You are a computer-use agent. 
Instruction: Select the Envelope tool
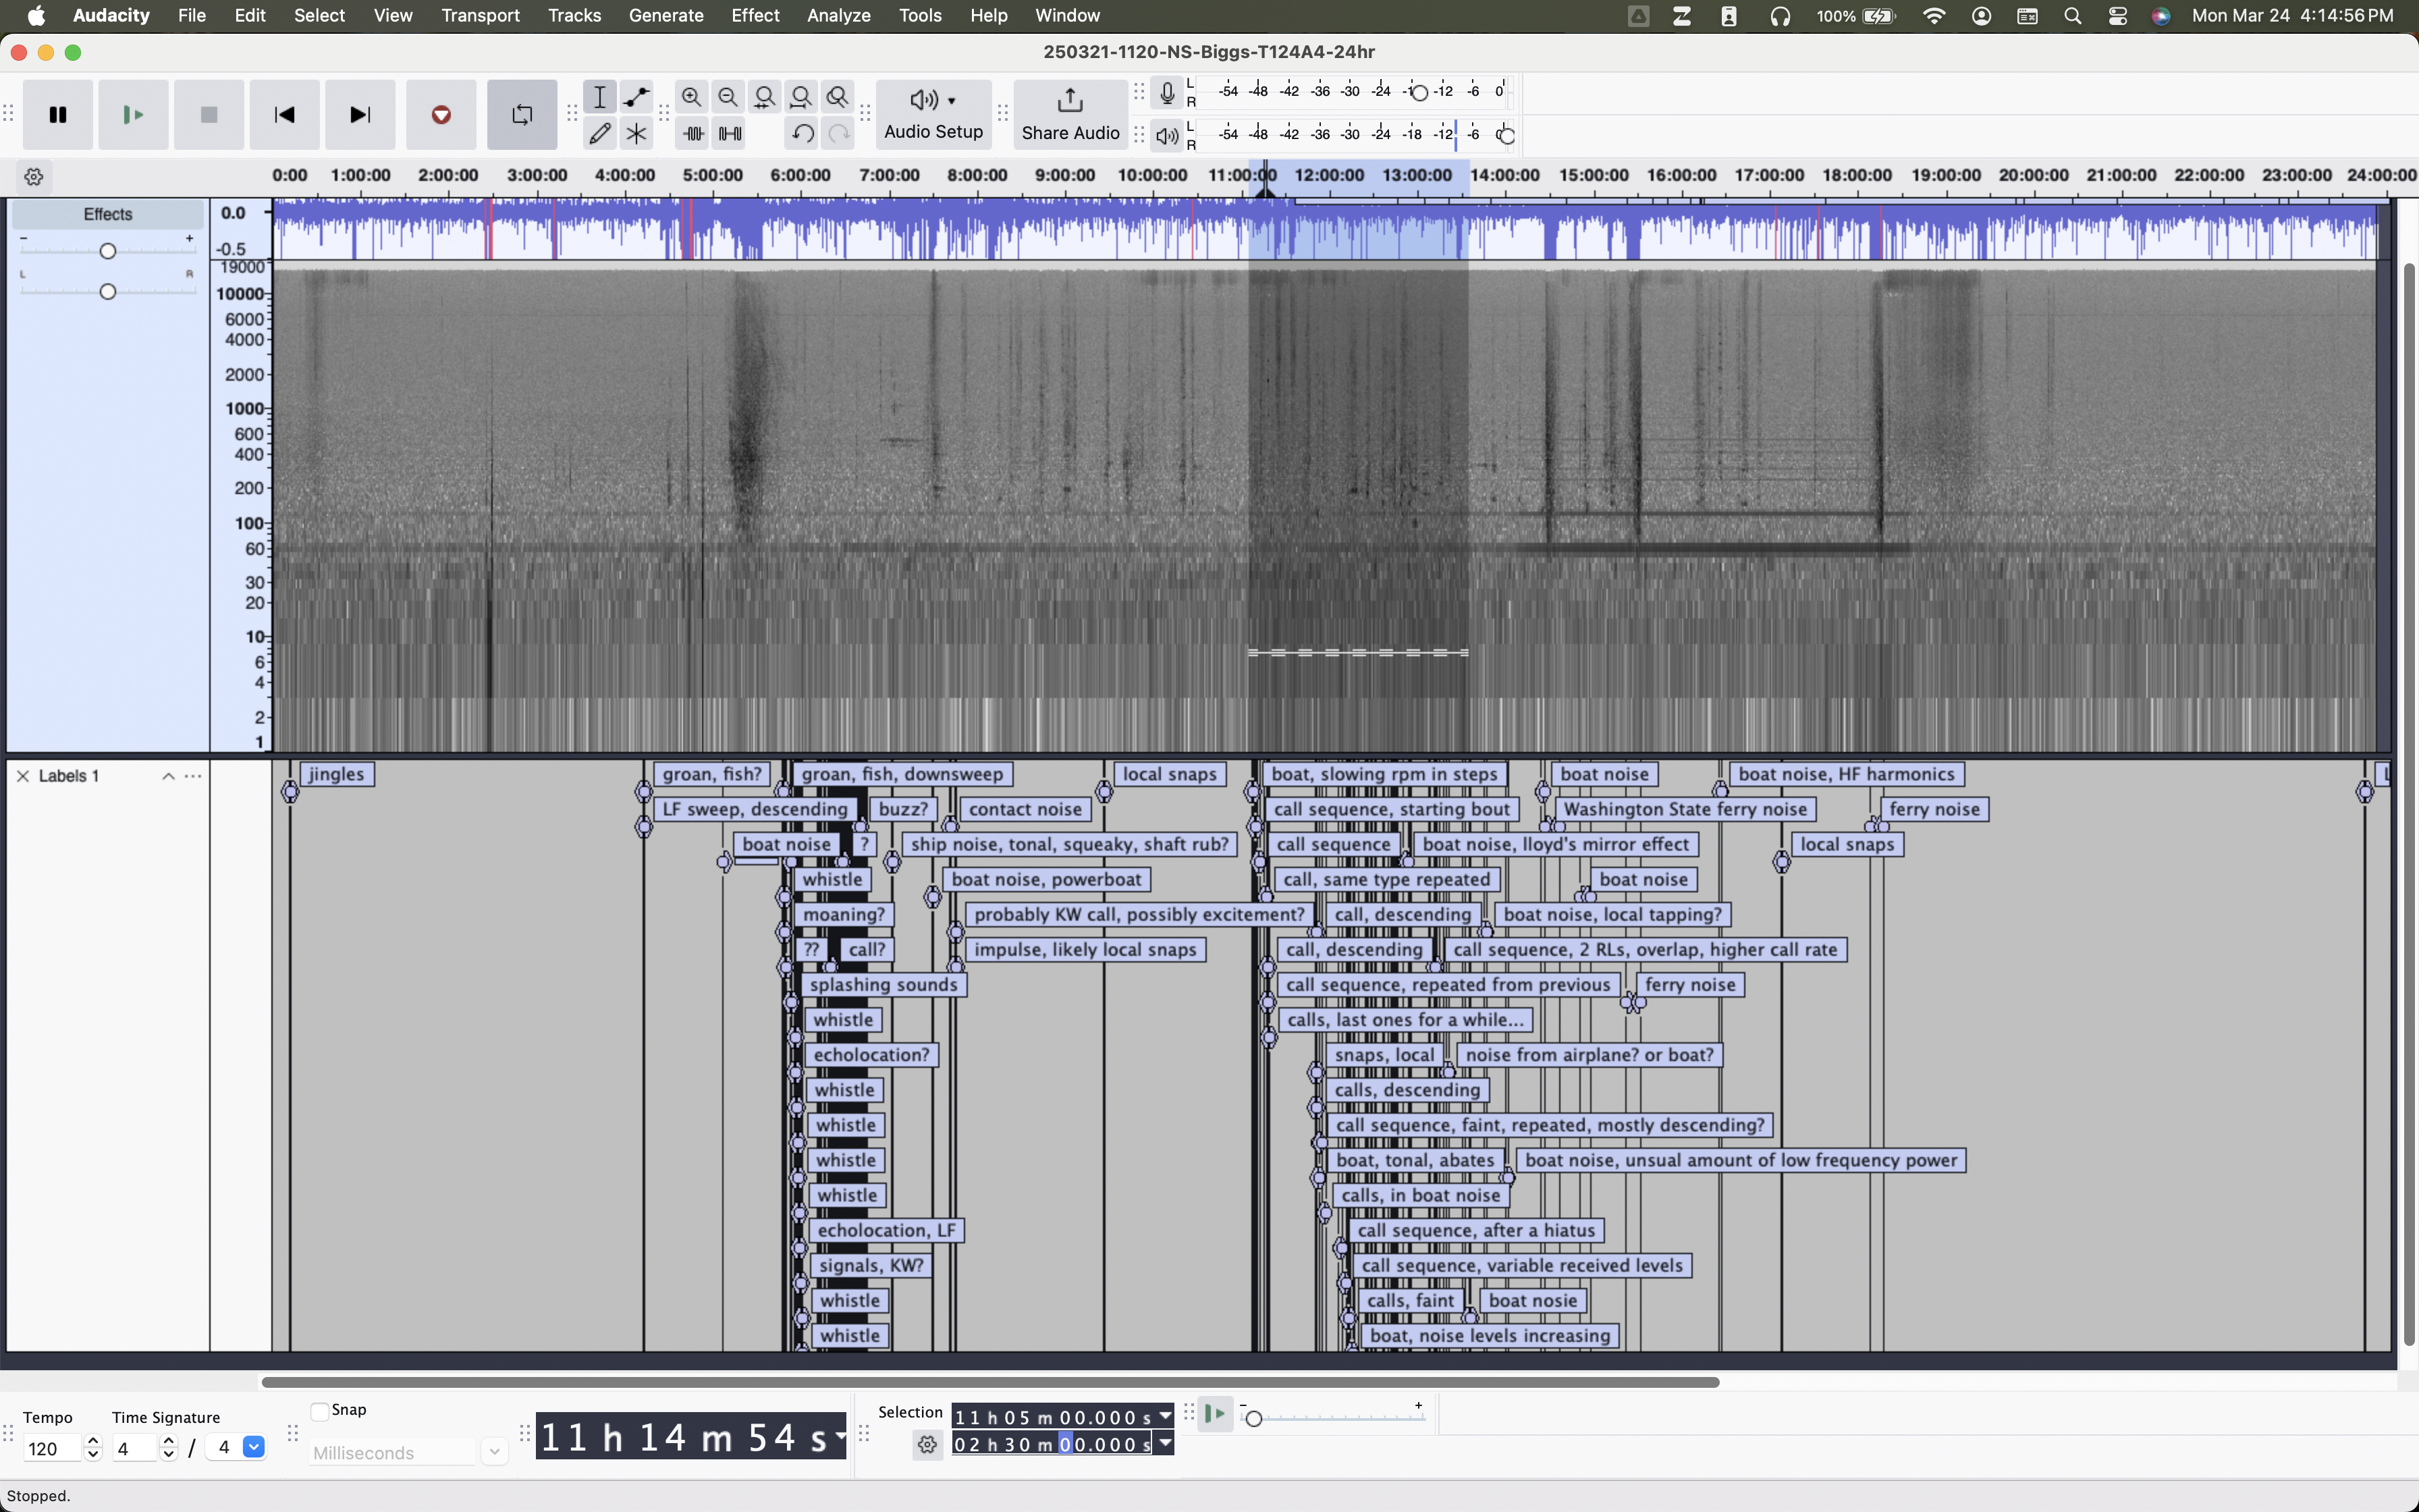[x=636, y=97]
